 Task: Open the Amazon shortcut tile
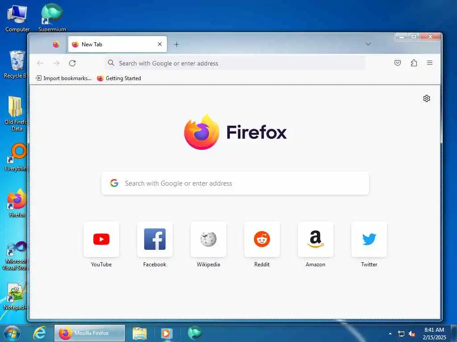pyautogui.click(x=316, y=239)
